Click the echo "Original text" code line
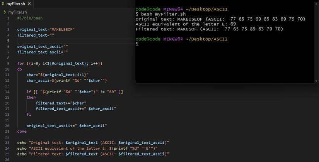Viewport: 319px width, 162px height. click(x=93, y=143)
